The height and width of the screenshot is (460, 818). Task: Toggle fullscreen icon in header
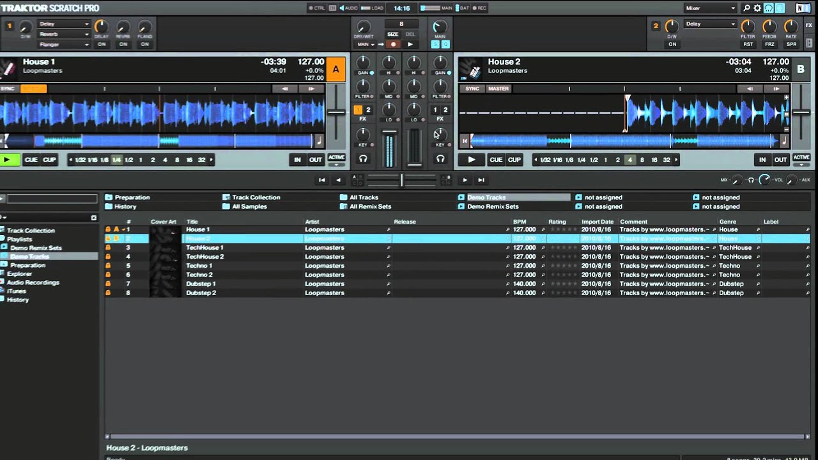[780, 8]
